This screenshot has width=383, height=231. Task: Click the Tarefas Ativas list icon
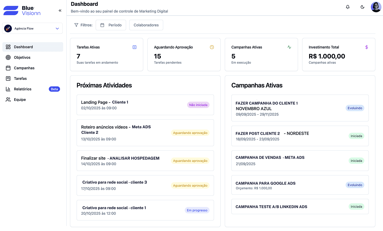135,47
